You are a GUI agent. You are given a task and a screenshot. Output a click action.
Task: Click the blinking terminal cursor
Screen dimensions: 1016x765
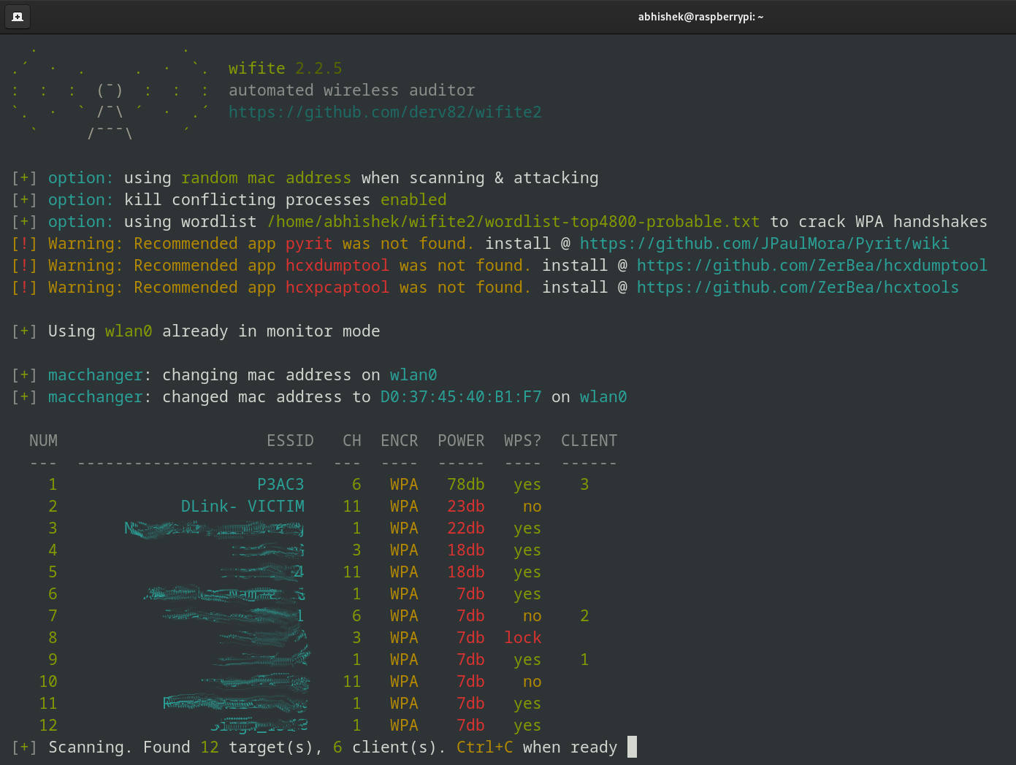[632, 747]
